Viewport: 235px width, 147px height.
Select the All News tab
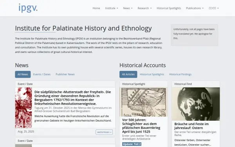point(23,74)
